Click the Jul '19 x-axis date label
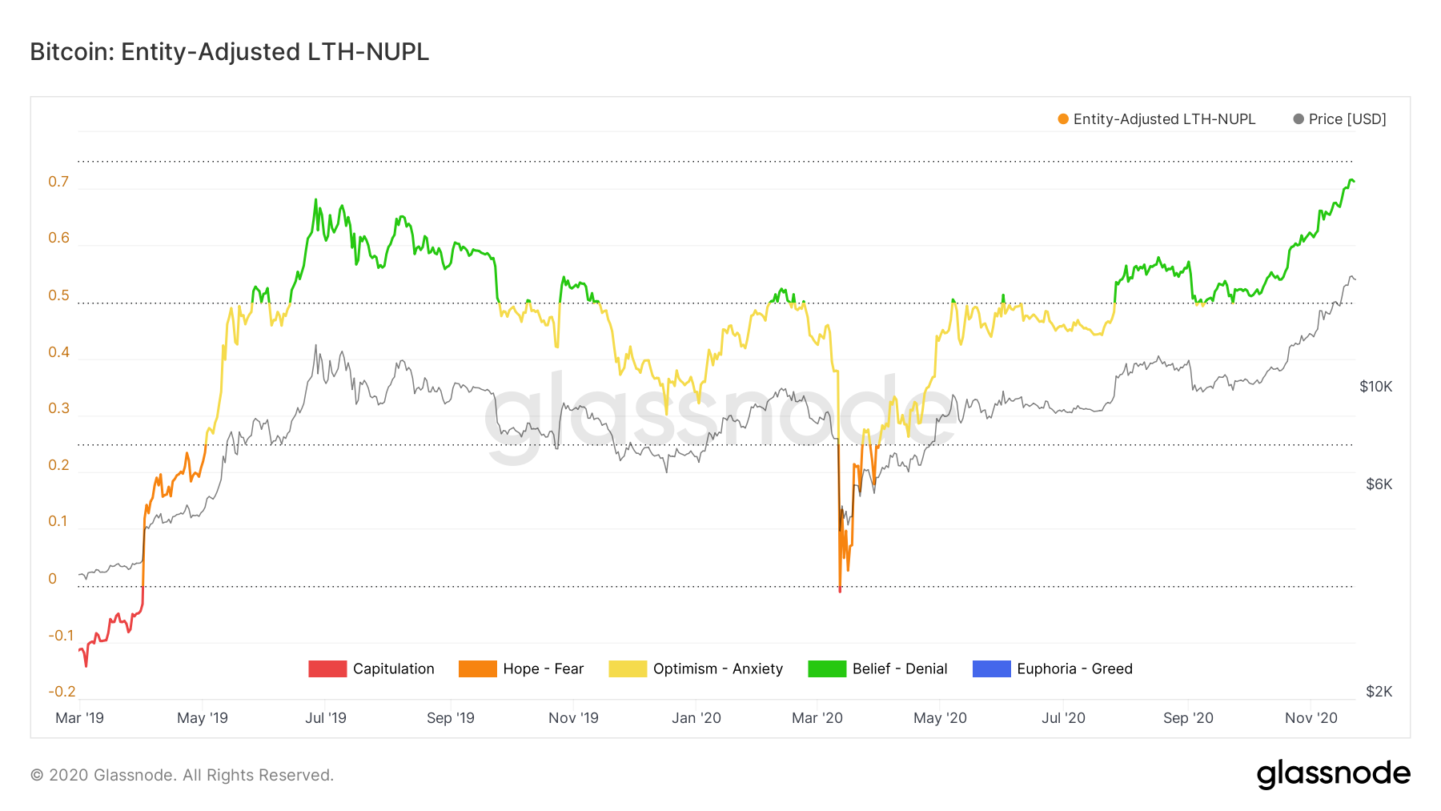1441x811 pixels. [x=326, y=718]
